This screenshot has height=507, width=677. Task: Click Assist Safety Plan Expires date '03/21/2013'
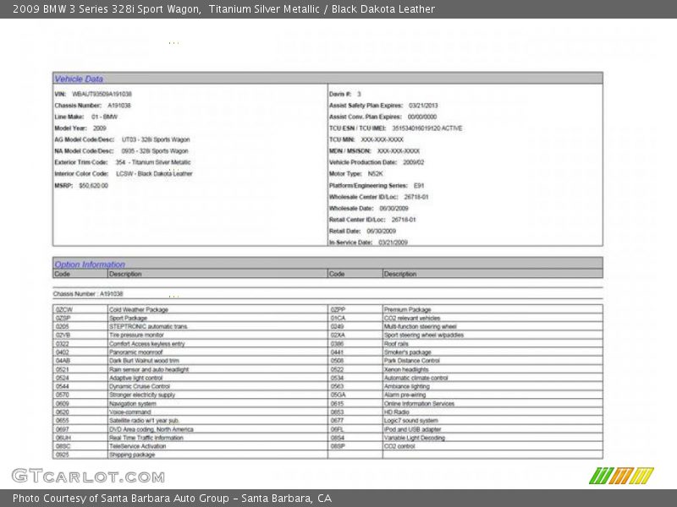(x=423, y=106)
